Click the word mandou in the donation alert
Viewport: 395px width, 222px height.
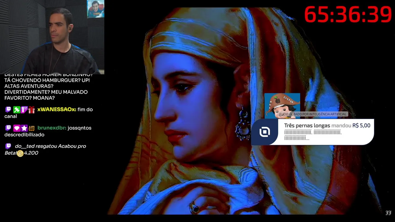[x=341, y=125]
